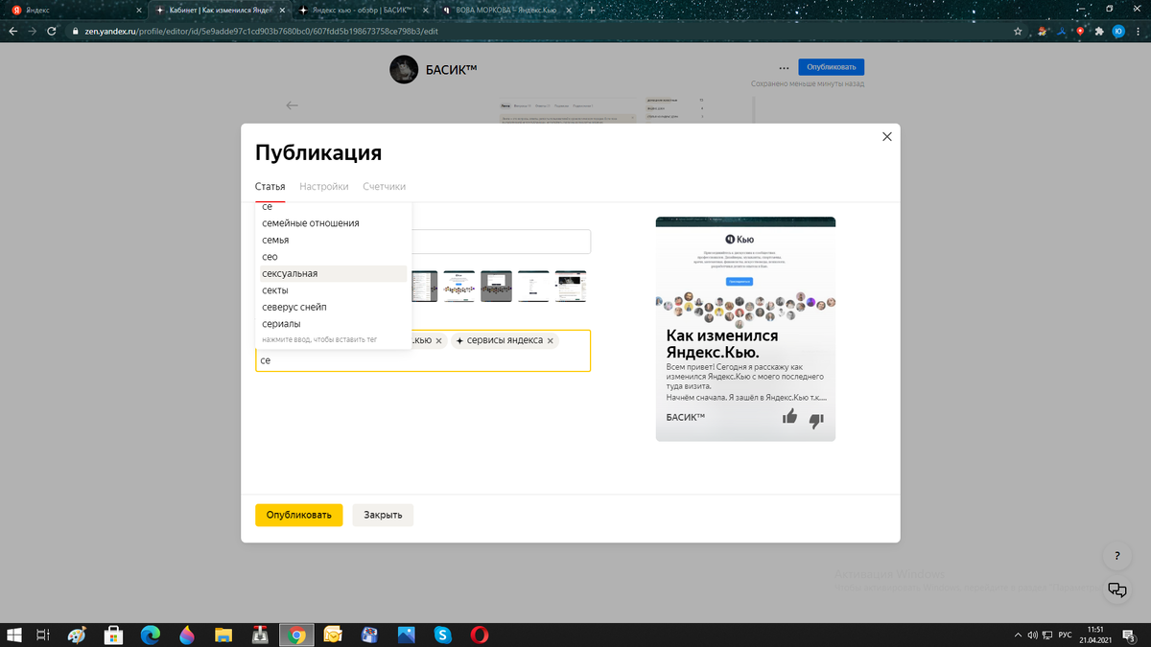The image size is (1151, 647).
Task: Choose the mostly white cover thumbnail
Action: [x=533, y=287]
